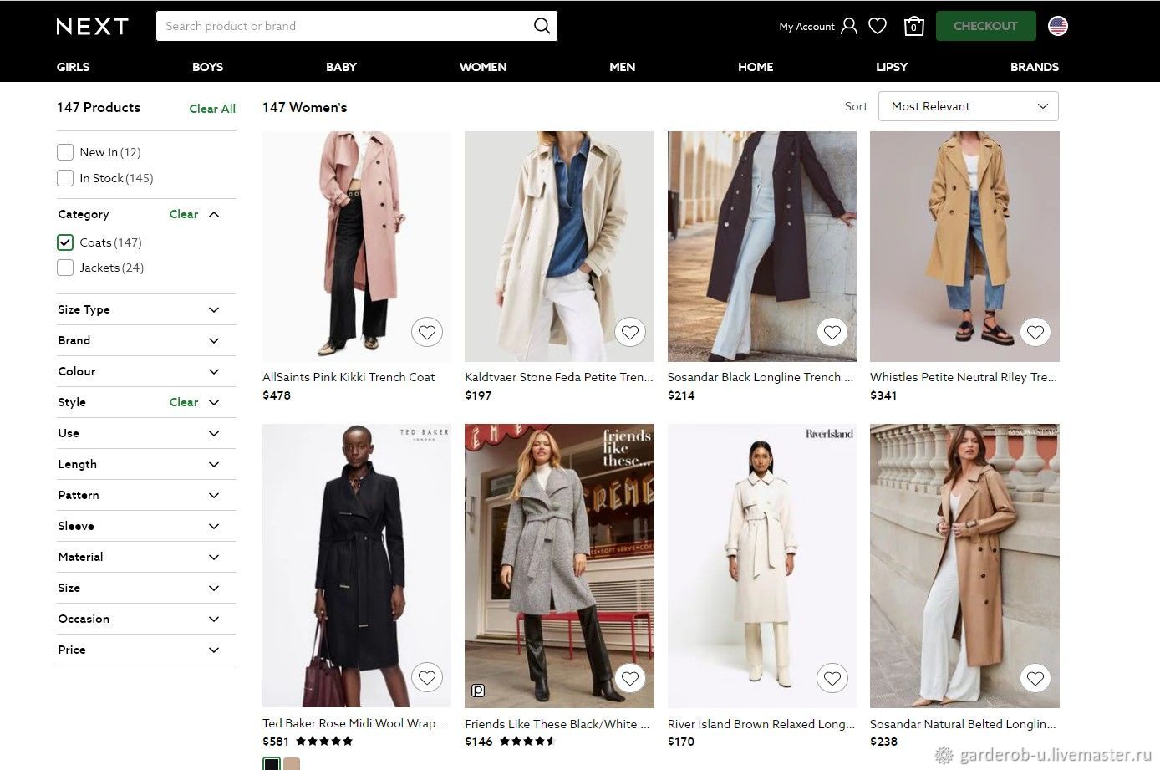
Task: Favourite the AllSaints Pink Kikki Trench Coat
Action: [x=427, y=333]
